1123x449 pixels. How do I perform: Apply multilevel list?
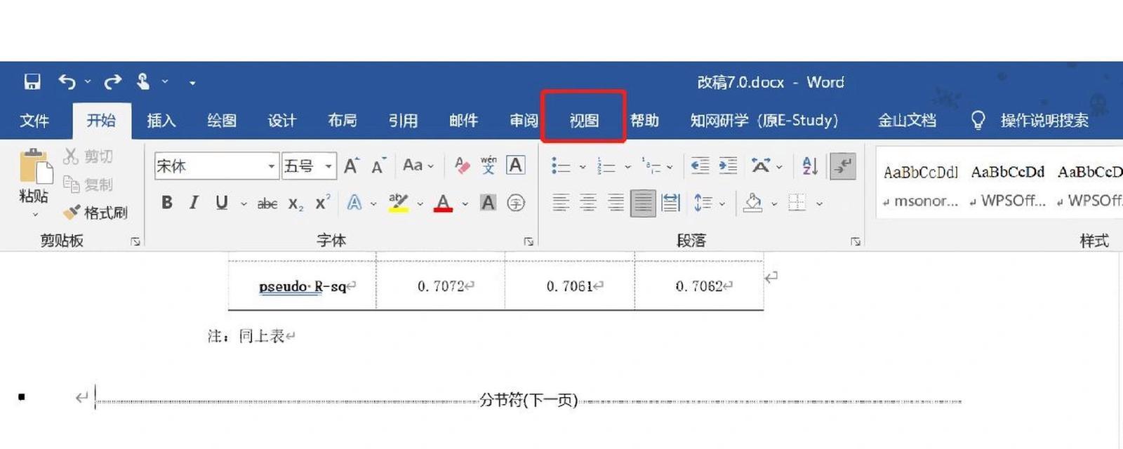pyautogui.click(x=651, y=166)
